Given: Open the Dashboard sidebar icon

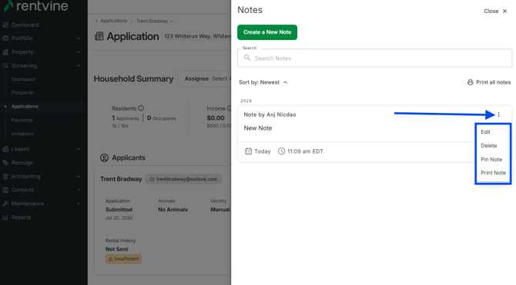Looking at the screenshot, I should 5,25.
